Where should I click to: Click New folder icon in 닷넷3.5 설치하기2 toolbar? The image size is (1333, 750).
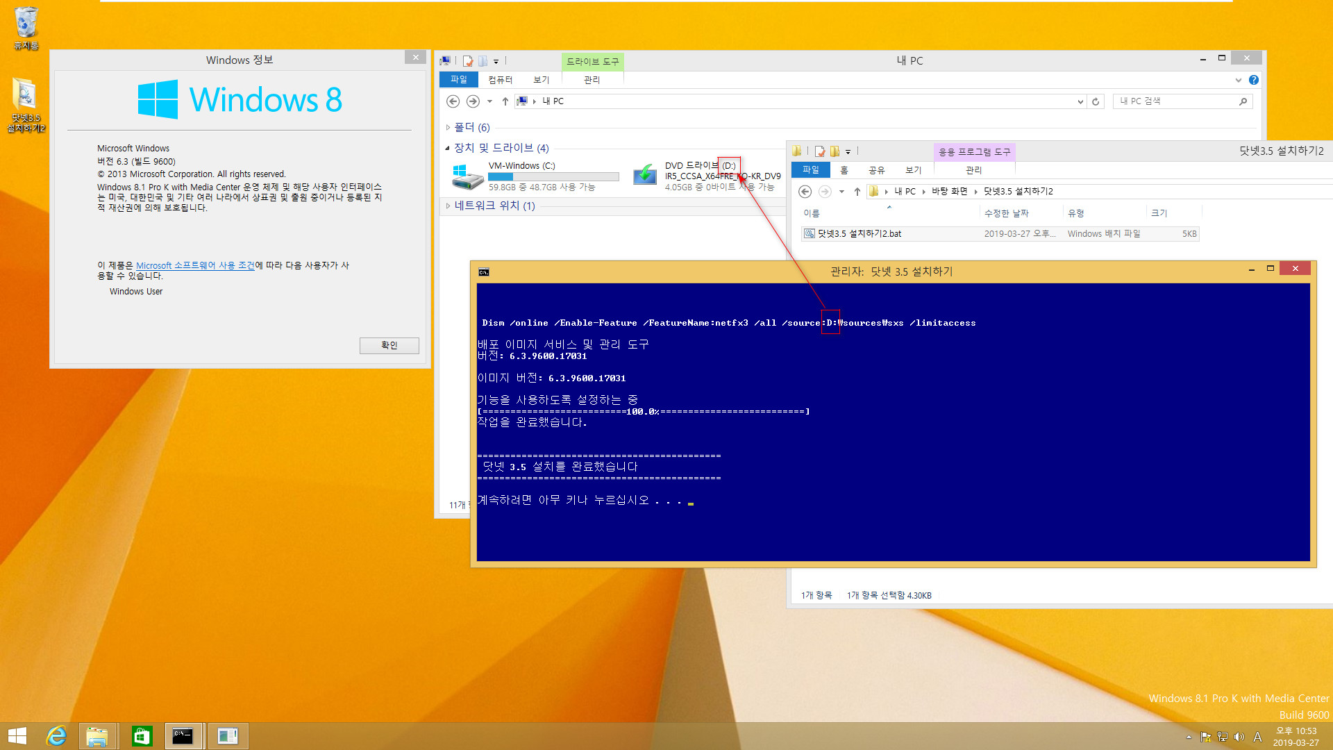pos(835,151)
